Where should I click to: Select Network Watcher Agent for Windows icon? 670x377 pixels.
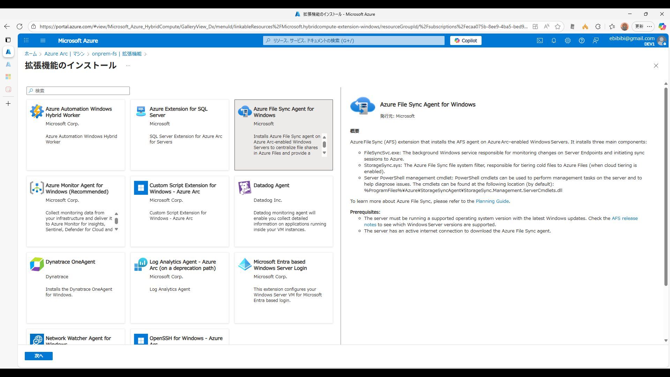click(x=37, y=339)
